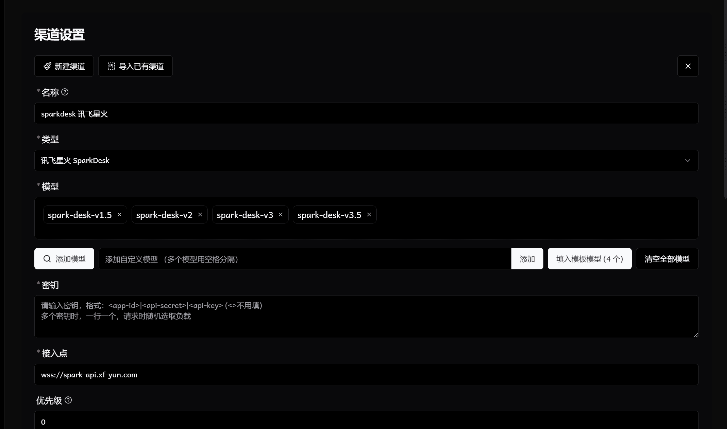Image resolution: width=727 pixels, height=429 pixels.
Task: Focus the 密钥 textarea
Action: (x=366, y=317)
